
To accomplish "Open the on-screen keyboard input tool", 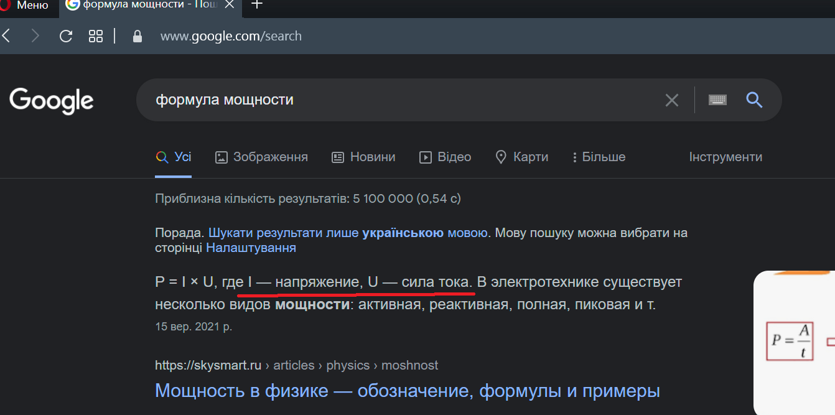I will click(717, 100).
